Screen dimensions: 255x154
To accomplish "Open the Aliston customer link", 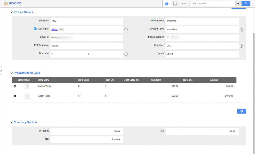I will point(55,30).
